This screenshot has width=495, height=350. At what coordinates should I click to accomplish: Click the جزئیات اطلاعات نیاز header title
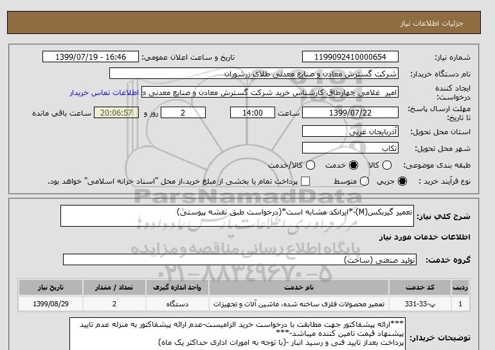(431, 24)
